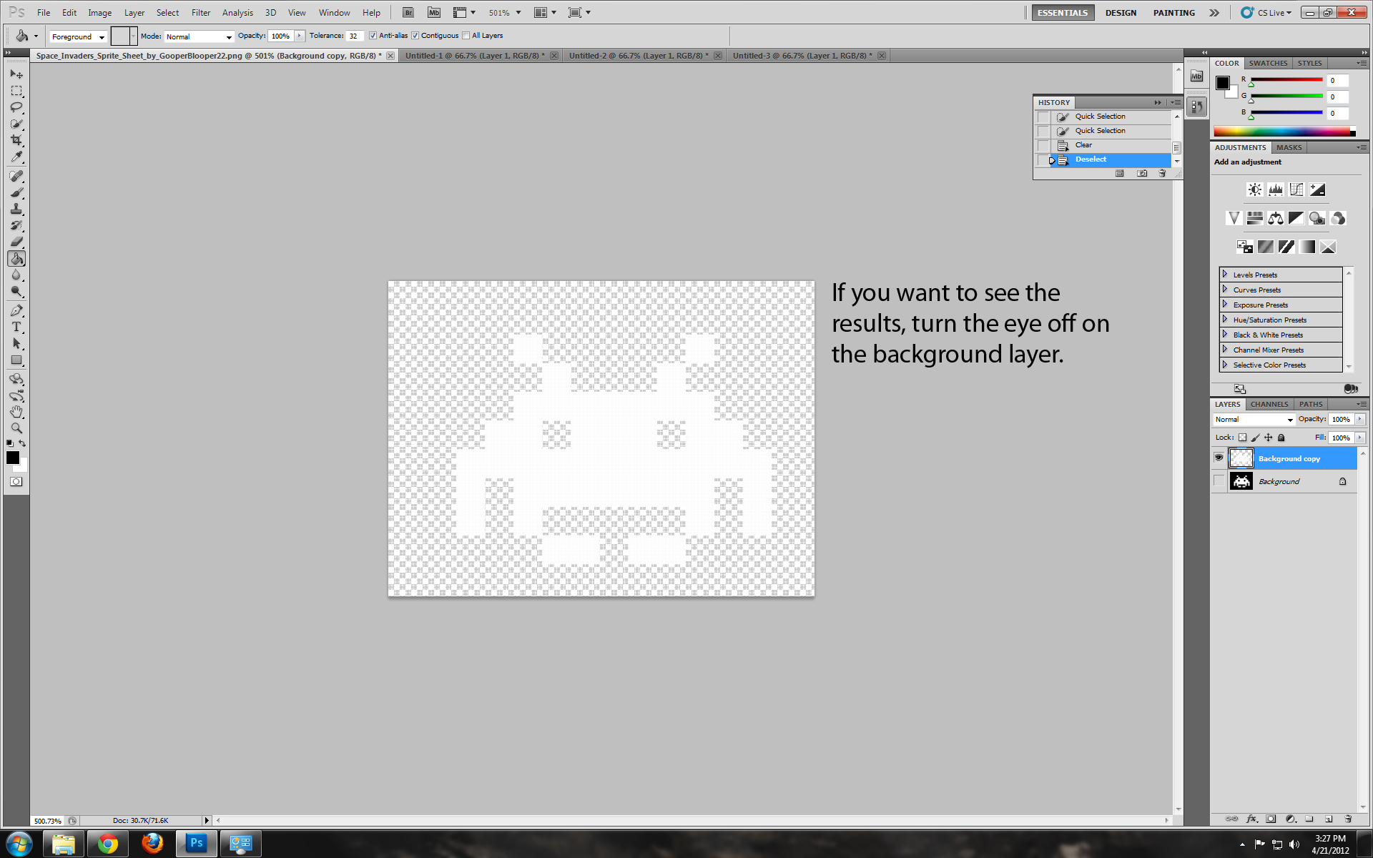Expand Black & White Presets
This screenshot has width=1373, height=858.
[1225, 335]
